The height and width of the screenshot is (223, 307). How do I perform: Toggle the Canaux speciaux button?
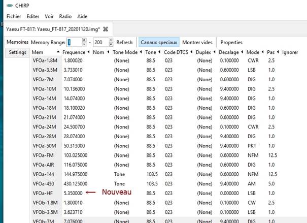[159, 42]
